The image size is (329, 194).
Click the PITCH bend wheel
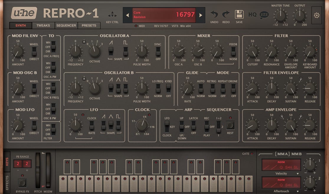pos(38,170)
